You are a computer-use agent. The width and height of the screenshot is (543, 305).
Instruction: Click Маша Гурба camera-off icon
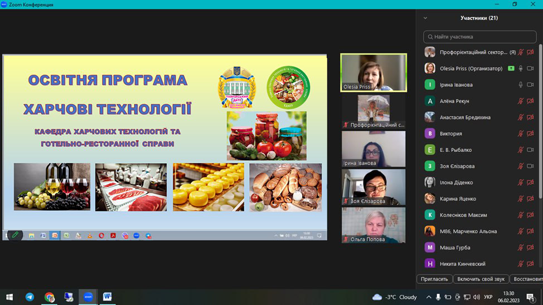[530, 248]
